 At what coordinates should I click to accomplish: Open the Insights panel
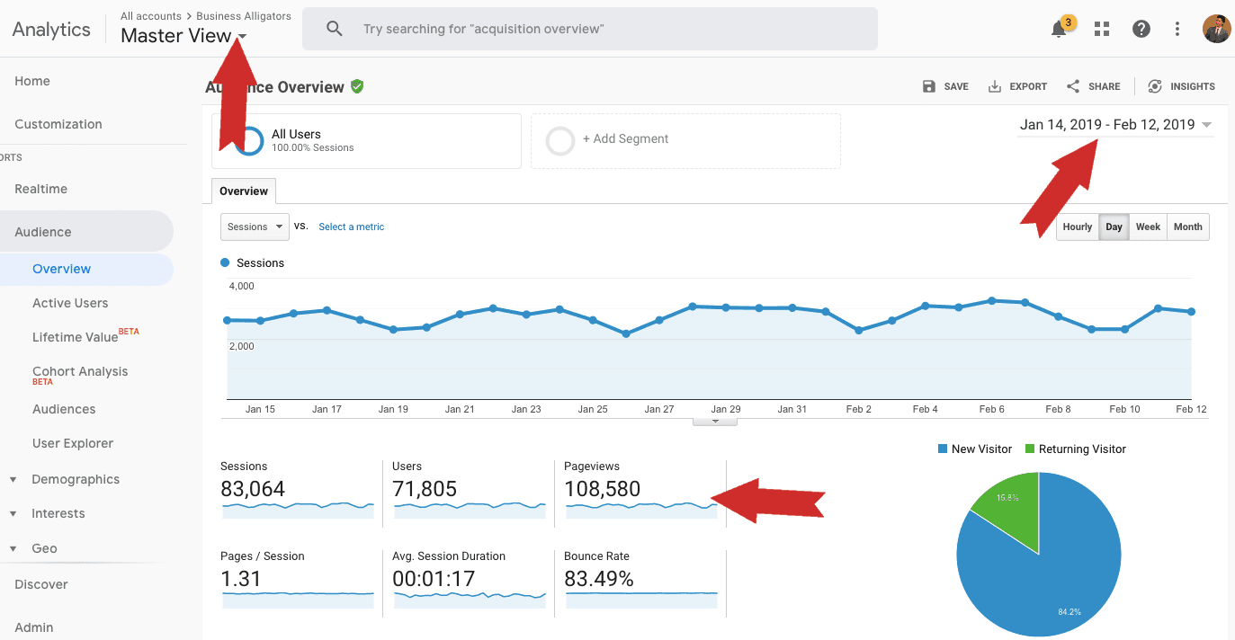[1181, 86]
